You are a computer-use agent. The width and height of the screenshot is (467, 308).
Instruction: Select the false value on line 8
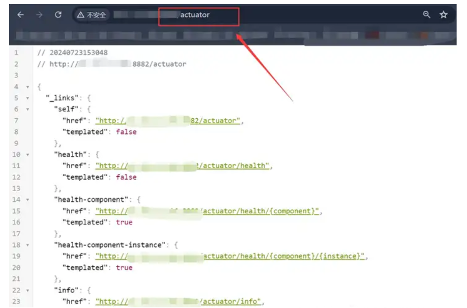point(126,132)
